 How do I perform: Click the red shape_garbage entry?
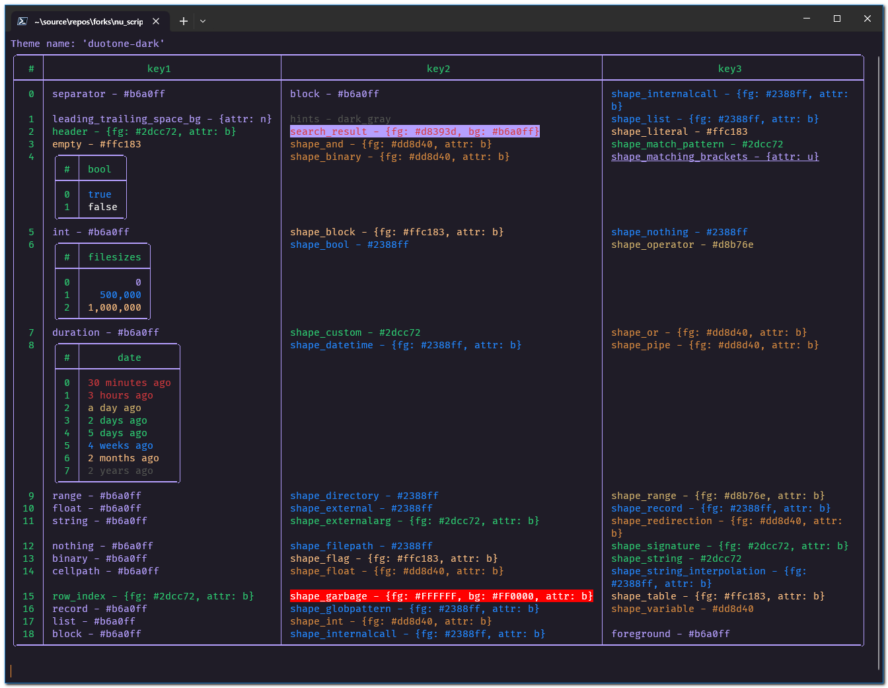tap(442, 596)
